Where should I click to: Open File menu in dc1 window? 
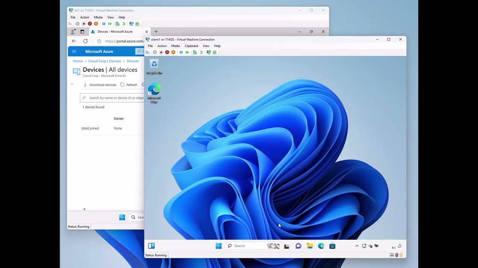[73, 17]
